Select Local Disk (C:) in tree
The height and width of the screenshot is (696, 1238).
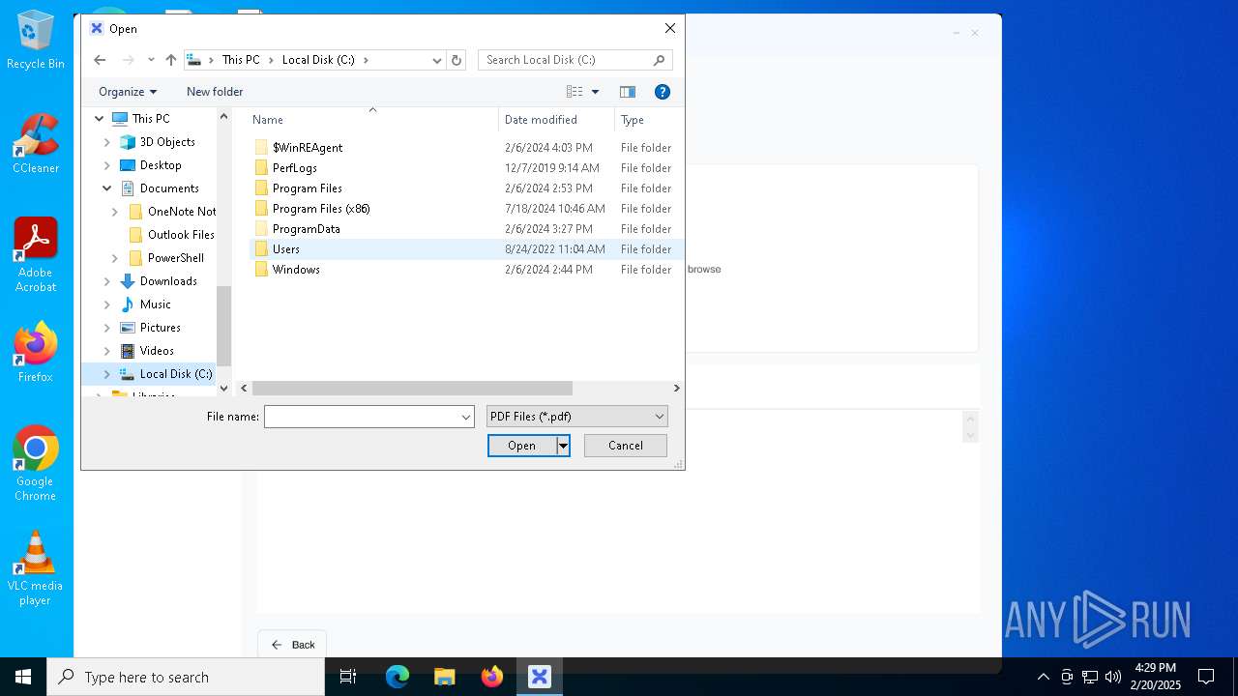(x=165, y=374)
